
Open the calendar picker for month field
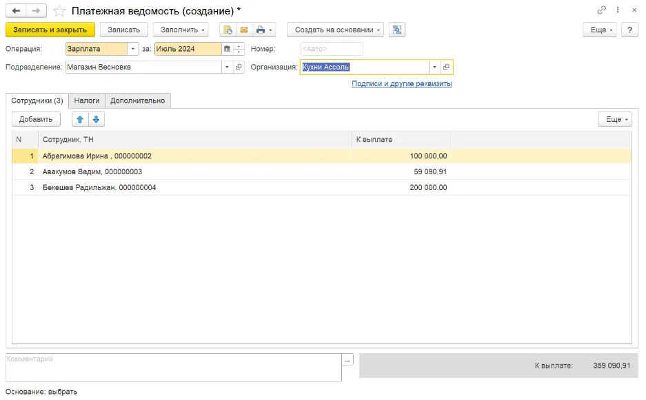227,49
